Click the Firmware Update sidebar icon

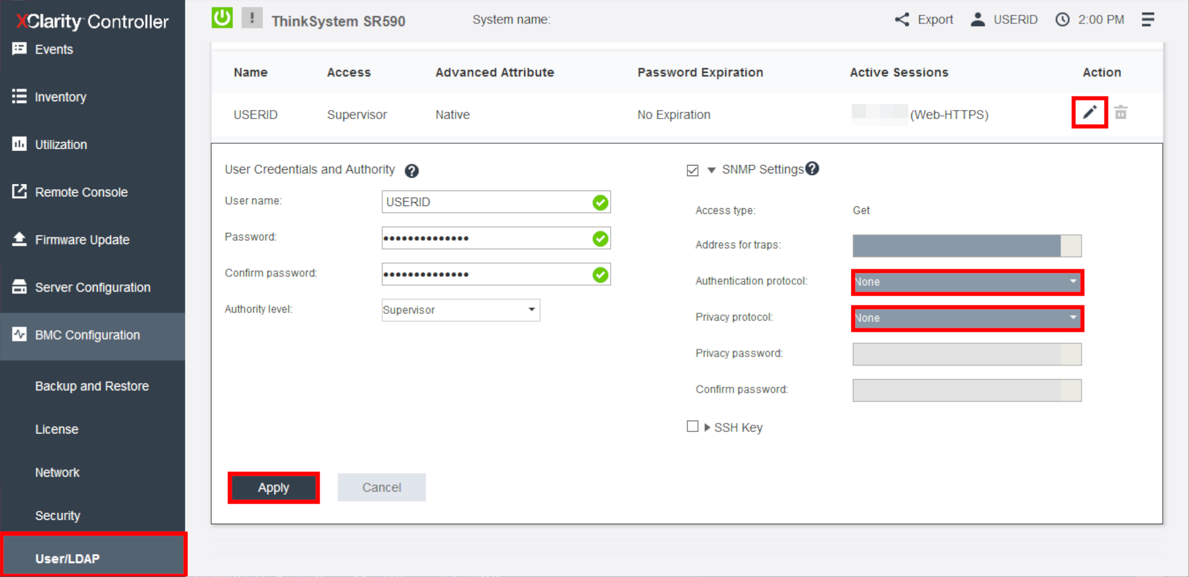click(x=19, y=239)
